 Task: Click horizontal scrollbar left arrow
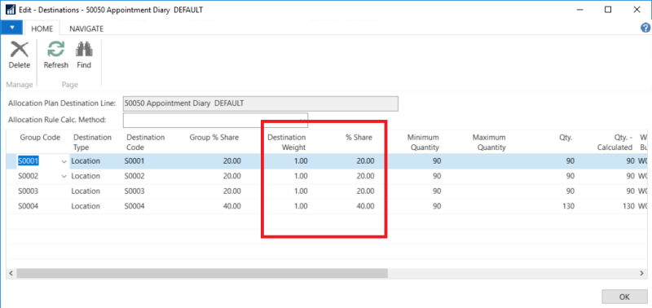point(11,273)
